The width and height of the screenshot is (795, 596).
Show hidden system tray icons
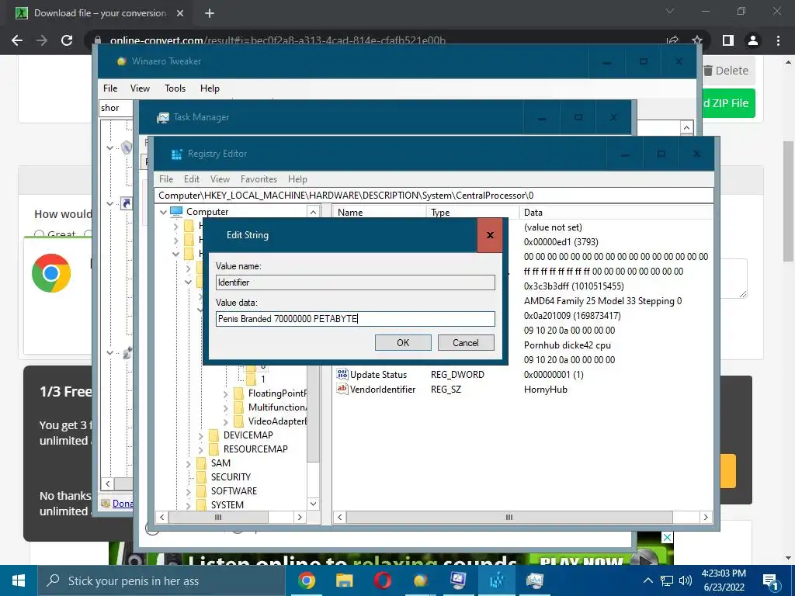click(648, 580)
